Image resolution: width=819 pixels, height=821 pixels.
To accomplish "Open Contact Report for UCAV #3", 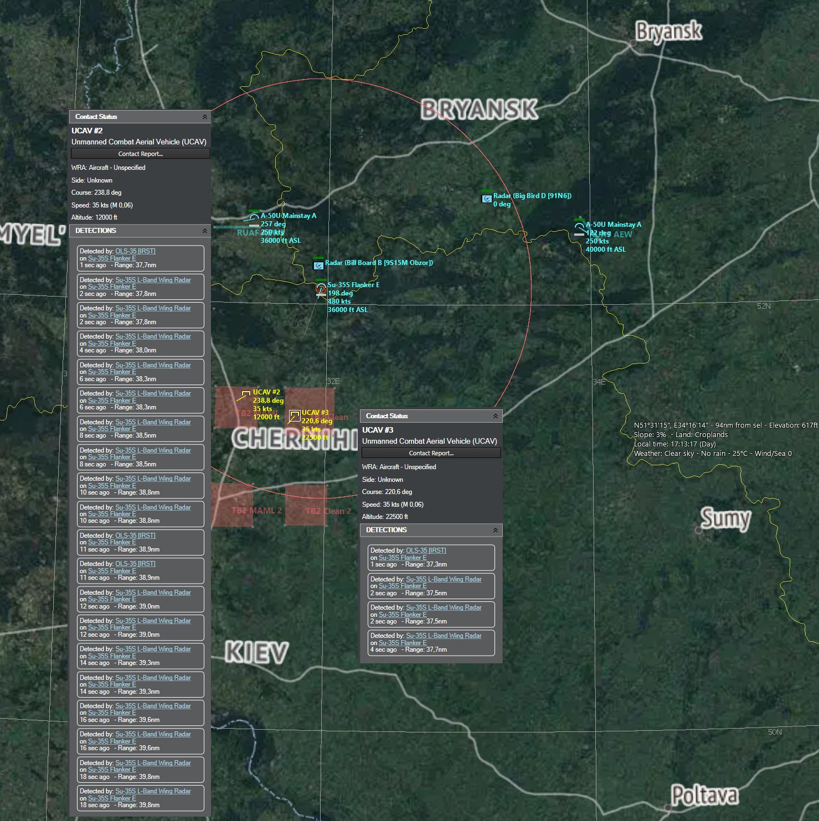I will pyautogui.click(x=431, y=453).
